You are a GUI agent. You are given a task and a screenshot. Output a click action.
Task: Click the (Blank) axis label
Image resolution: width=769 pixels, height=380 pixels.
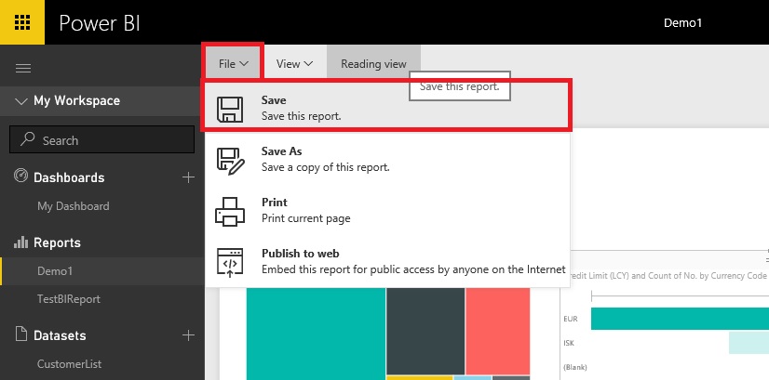(x=575, y=367)
